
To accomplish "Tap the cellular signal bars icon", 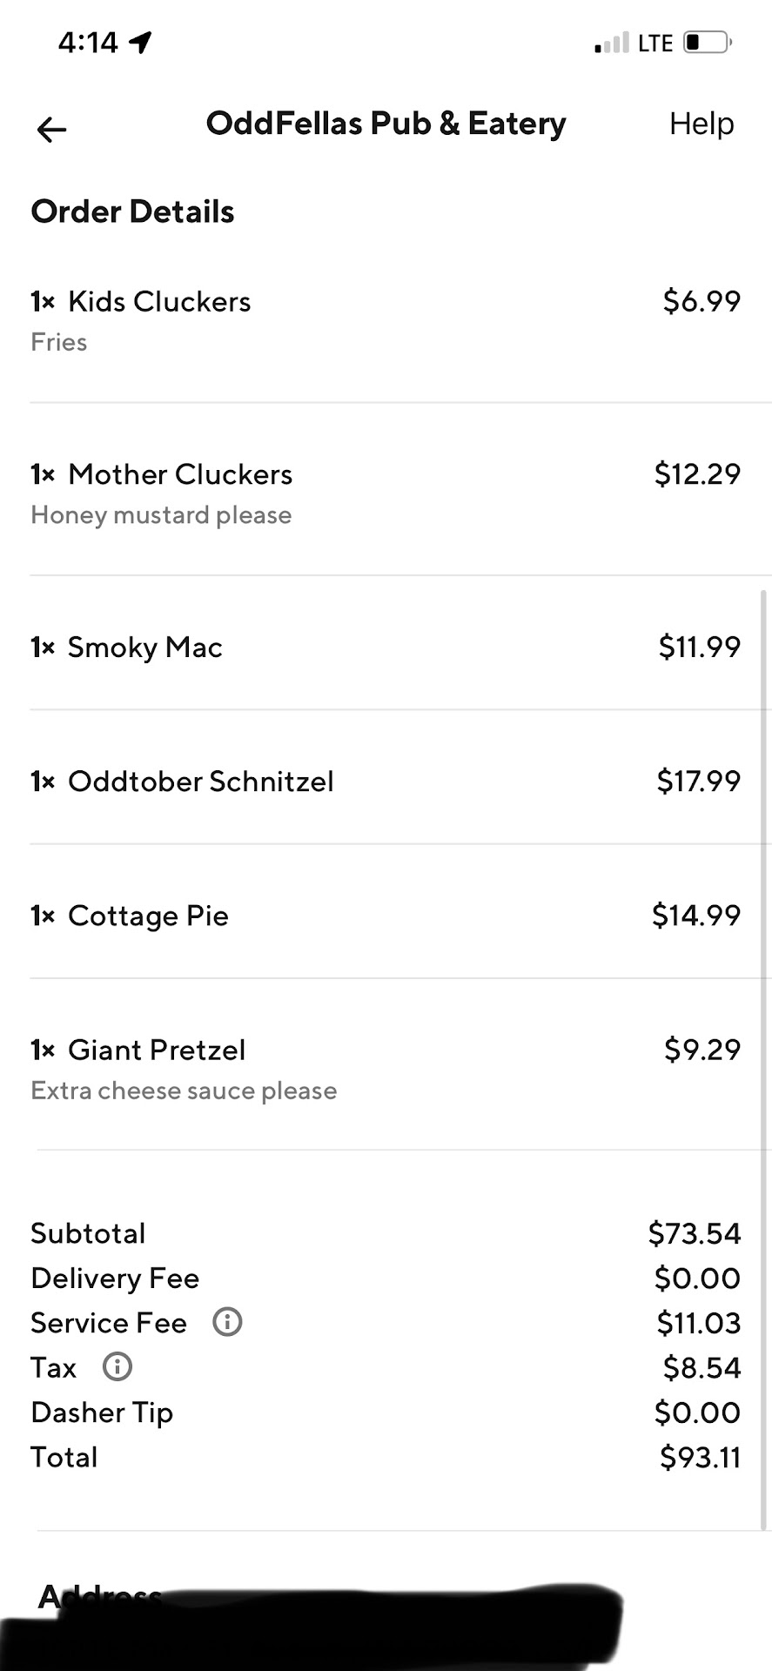I will pos(611,43).
